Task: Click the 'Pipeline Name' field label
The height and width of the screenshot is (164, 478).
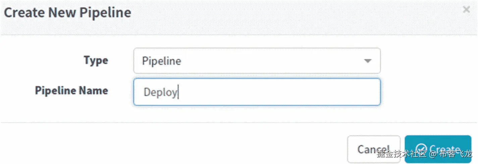Action: (71, 91)
